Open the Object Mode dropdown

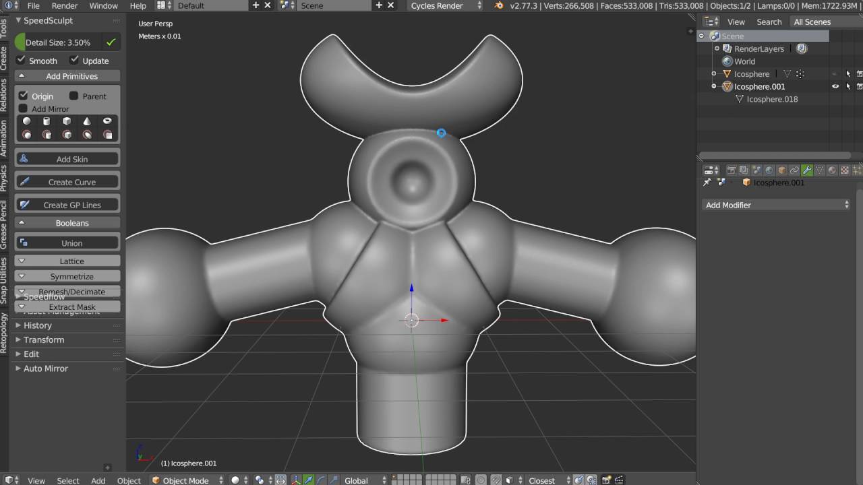tap(185, 480)
